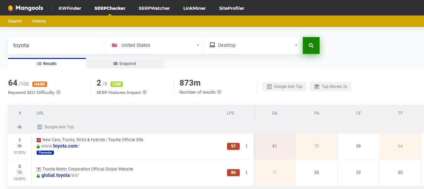Click the 873m results value
The width and height of the screenshot is (424, 189).
point(190,83)
